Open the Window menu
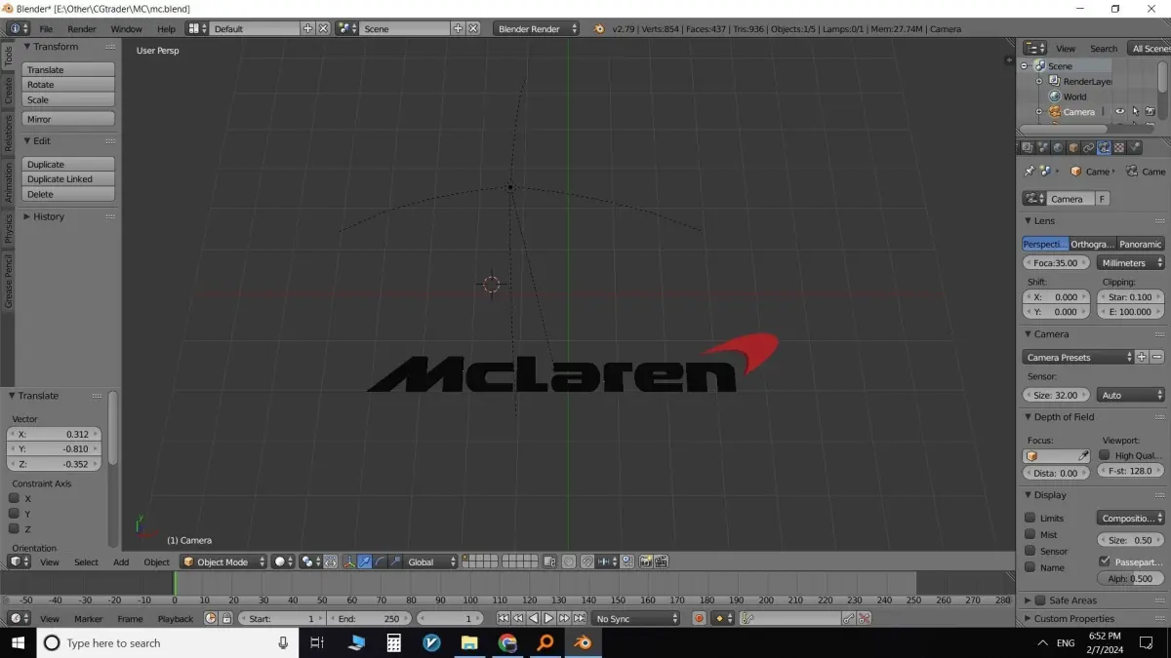 point(126,29)
